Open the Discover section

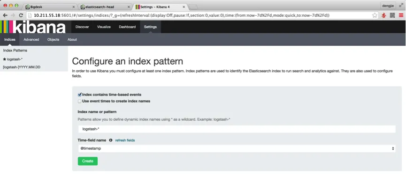82,27
